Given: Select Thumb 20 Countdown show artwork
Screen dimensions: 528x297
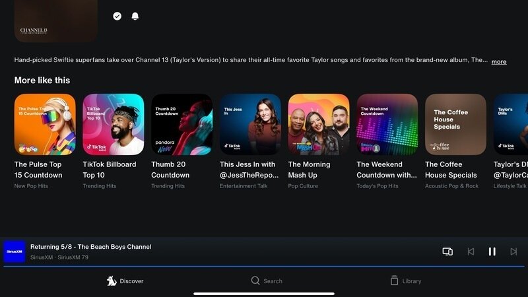Looking at the screenshot, I should 181,124.
